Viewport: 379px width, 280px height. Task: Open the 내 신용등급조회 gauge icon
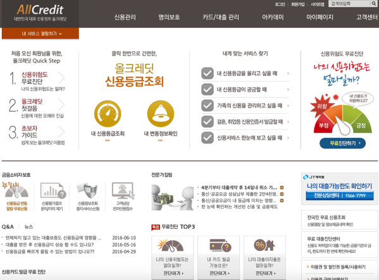click(x=108, y=114)
